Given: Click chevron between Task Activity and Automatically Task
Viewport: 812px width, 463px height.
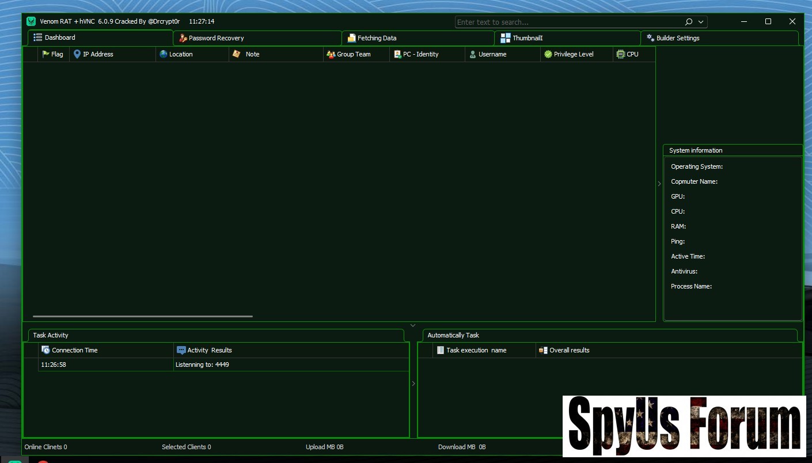Looking at the screenshot, I should [413, 384].
